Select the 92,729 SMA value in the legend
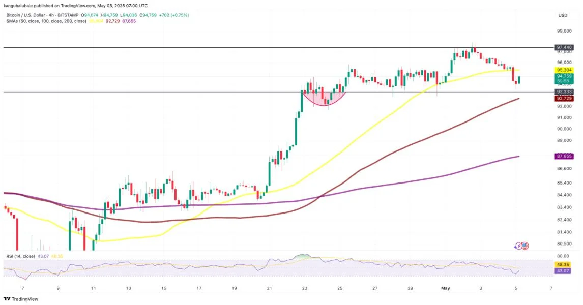The width and height of the screenshot is (583, 305). coord(112,21)
